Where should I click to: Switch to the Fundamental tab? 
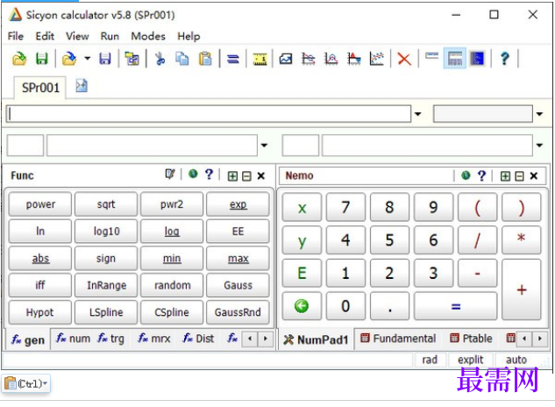pos(398,339)
